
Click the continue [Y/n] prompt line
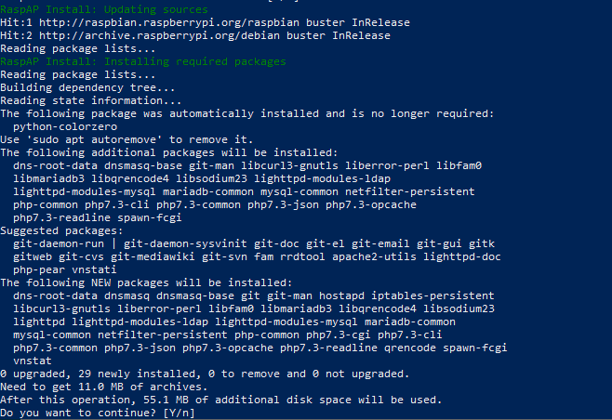click(98, 412)
